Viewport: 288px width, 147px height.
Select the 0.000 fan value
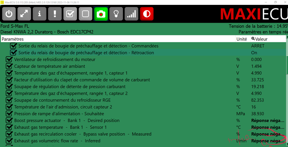pos(256,59)
